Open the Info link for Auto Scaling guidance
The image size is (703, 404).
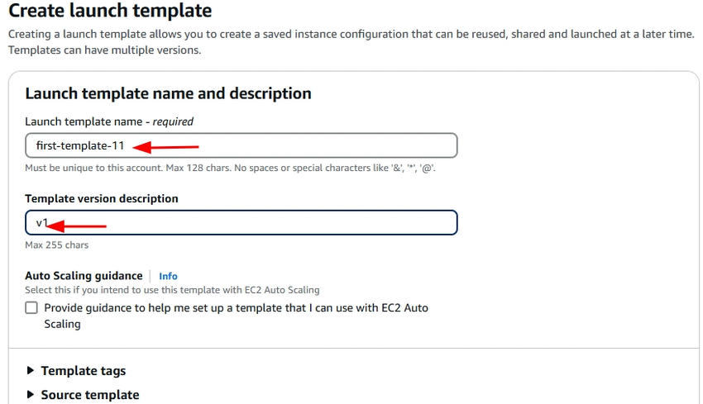(x=168, y=276)
